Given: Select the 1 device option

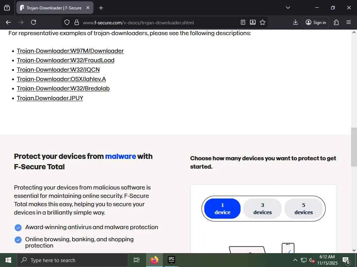Looking at the screenshot, I should [222, 209].
